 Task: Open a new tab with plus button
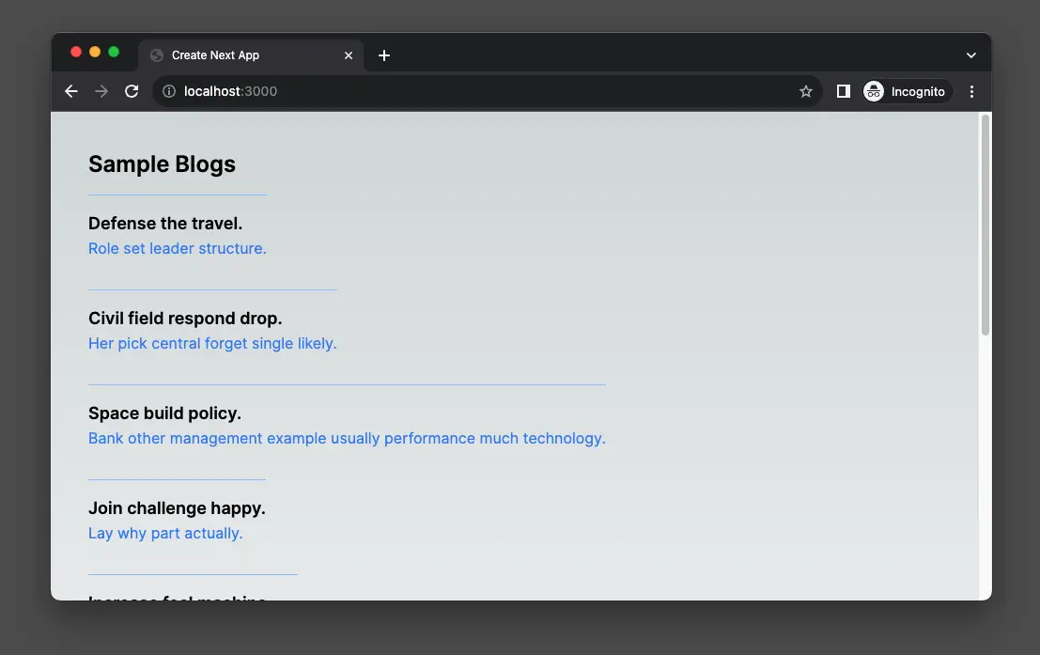click(x=384, y=55)
